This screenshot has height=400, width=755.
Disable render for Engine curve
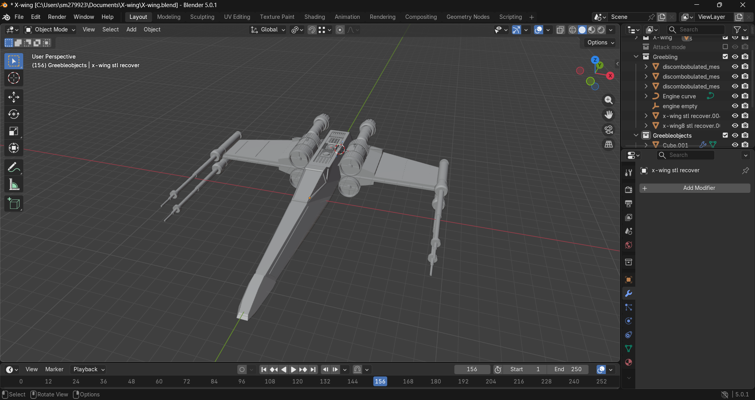pyautogui.click(x=745, y=96)
